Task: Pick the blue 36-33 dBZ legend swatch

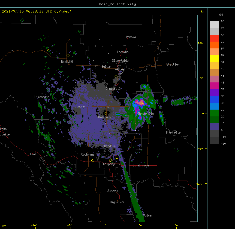Action: (x=214, y=99)
